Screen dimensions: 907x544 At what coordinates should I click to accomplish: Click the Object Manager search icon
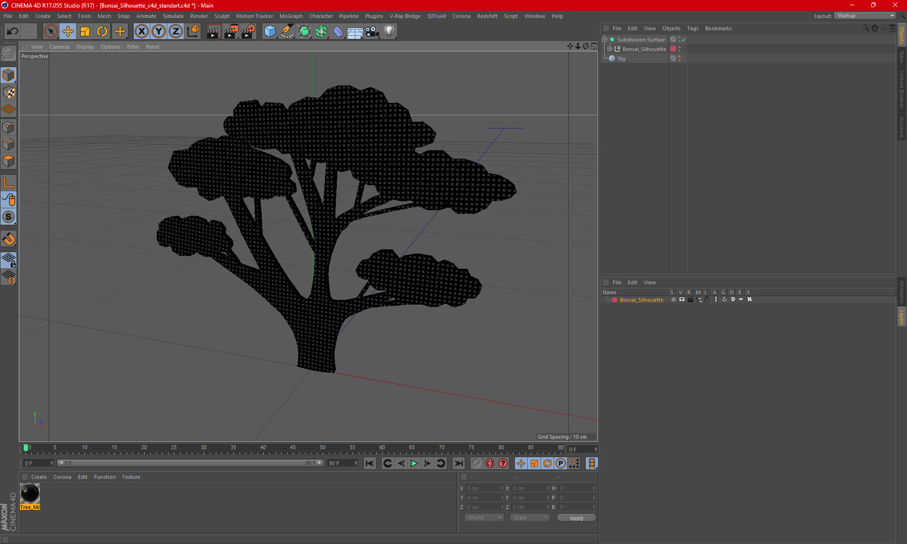pos(866,28)
